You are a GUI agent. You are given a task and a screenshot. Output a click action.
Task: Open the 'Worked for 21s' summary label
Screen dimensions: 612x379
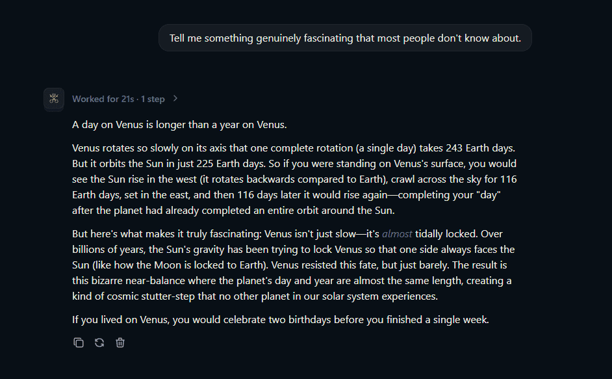pyautogui.click(x=103, y=99)
